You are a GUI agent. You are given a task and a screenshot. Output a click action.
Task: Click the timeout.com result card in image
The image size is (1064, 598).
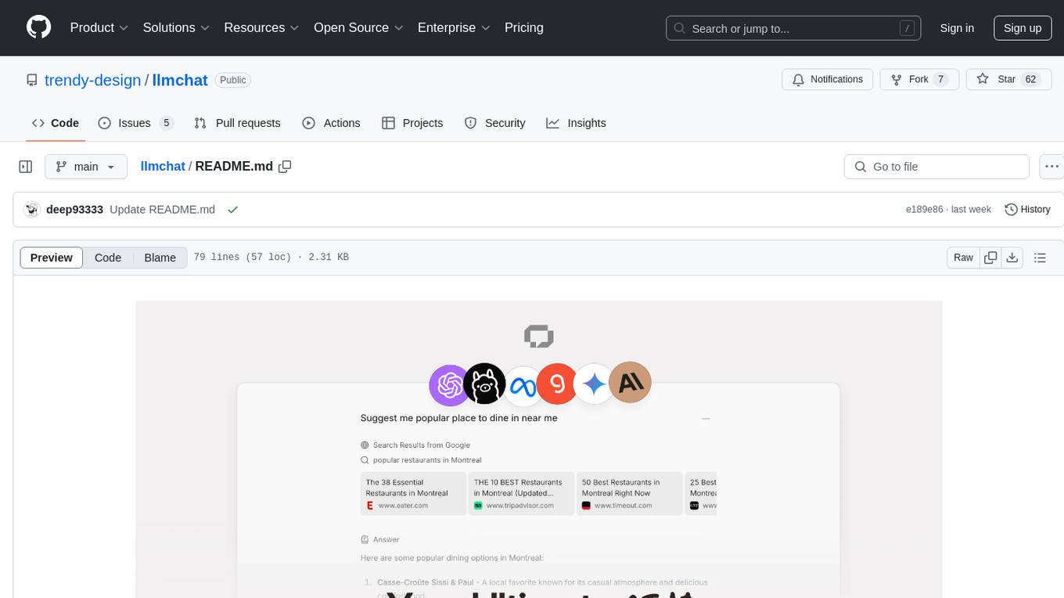point(630,493)
